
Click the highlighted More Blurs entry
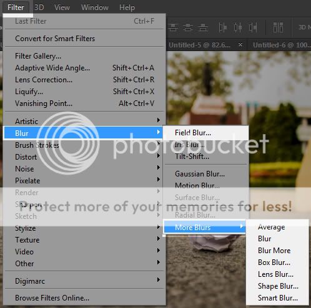pyautogui.click(x=205, y=227)
